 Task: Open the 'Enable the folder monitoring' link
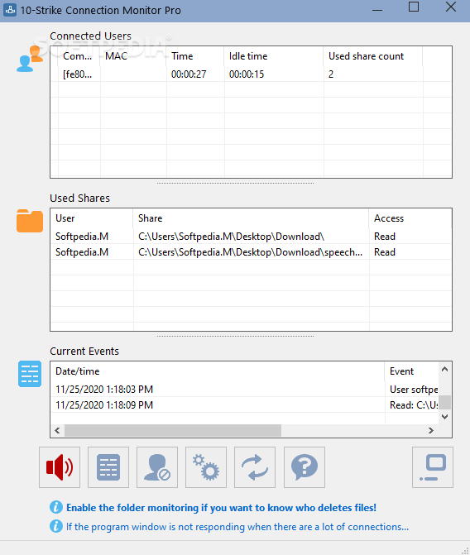click(x=222, y=508)
